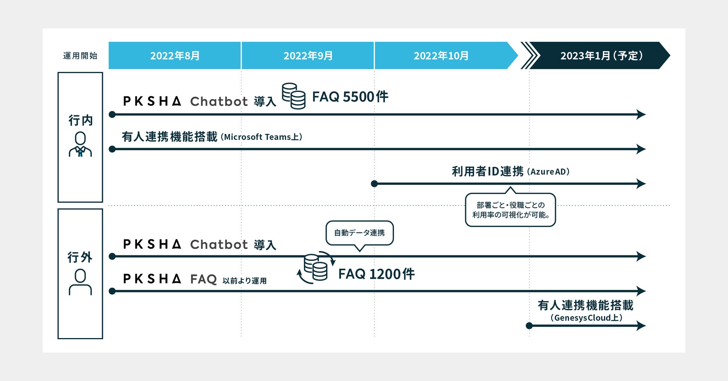Click the 行内 category heading
This screenshot has height=381, width=728.
[x=80, y=120]
